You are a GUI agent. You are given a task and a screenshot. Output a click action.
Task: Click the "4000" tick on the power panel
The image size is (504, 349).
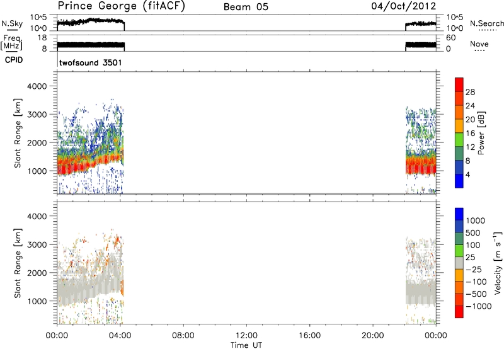(x=37, y=86)
